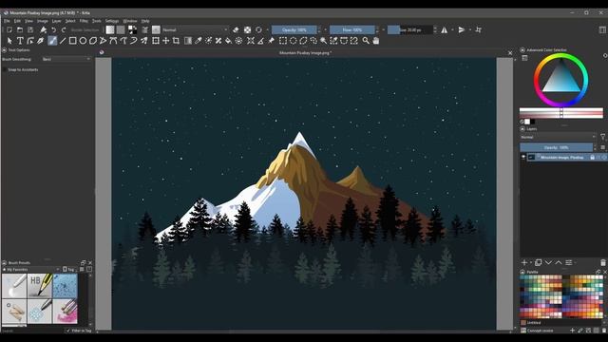The image size is (608, 342).
Task: Select the Rectangular Selection tool
Action: point(283,41)
